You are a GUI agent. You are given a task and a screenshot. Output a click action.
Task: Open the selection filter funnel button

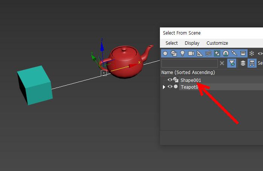click(x=232, y=63)
